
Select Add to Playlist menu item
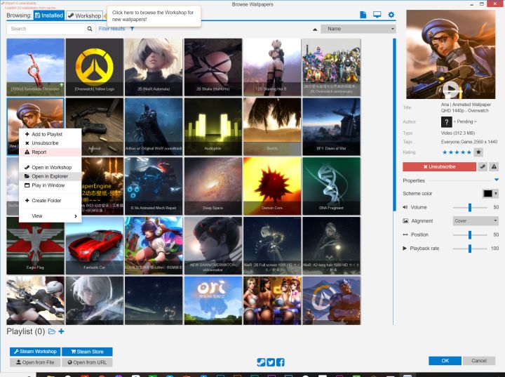click(x=47, y=134)
